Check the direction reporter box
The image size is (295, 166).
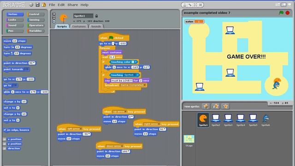(4, 148)
